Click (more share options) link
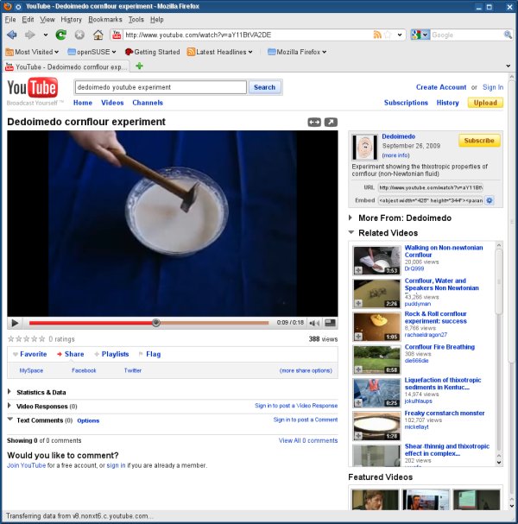The image size is (518, 524). [306, 370]
